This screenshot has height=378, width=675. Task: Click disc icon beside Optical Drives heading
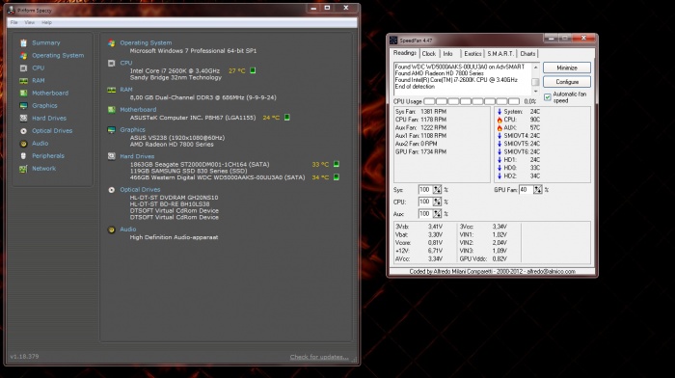112,190
